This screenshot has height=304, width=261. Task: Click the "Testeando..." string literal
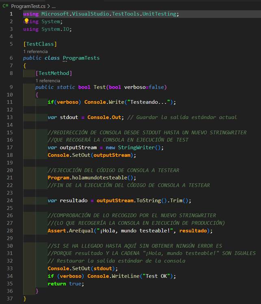pyautogui.click(x=149, y=102)
